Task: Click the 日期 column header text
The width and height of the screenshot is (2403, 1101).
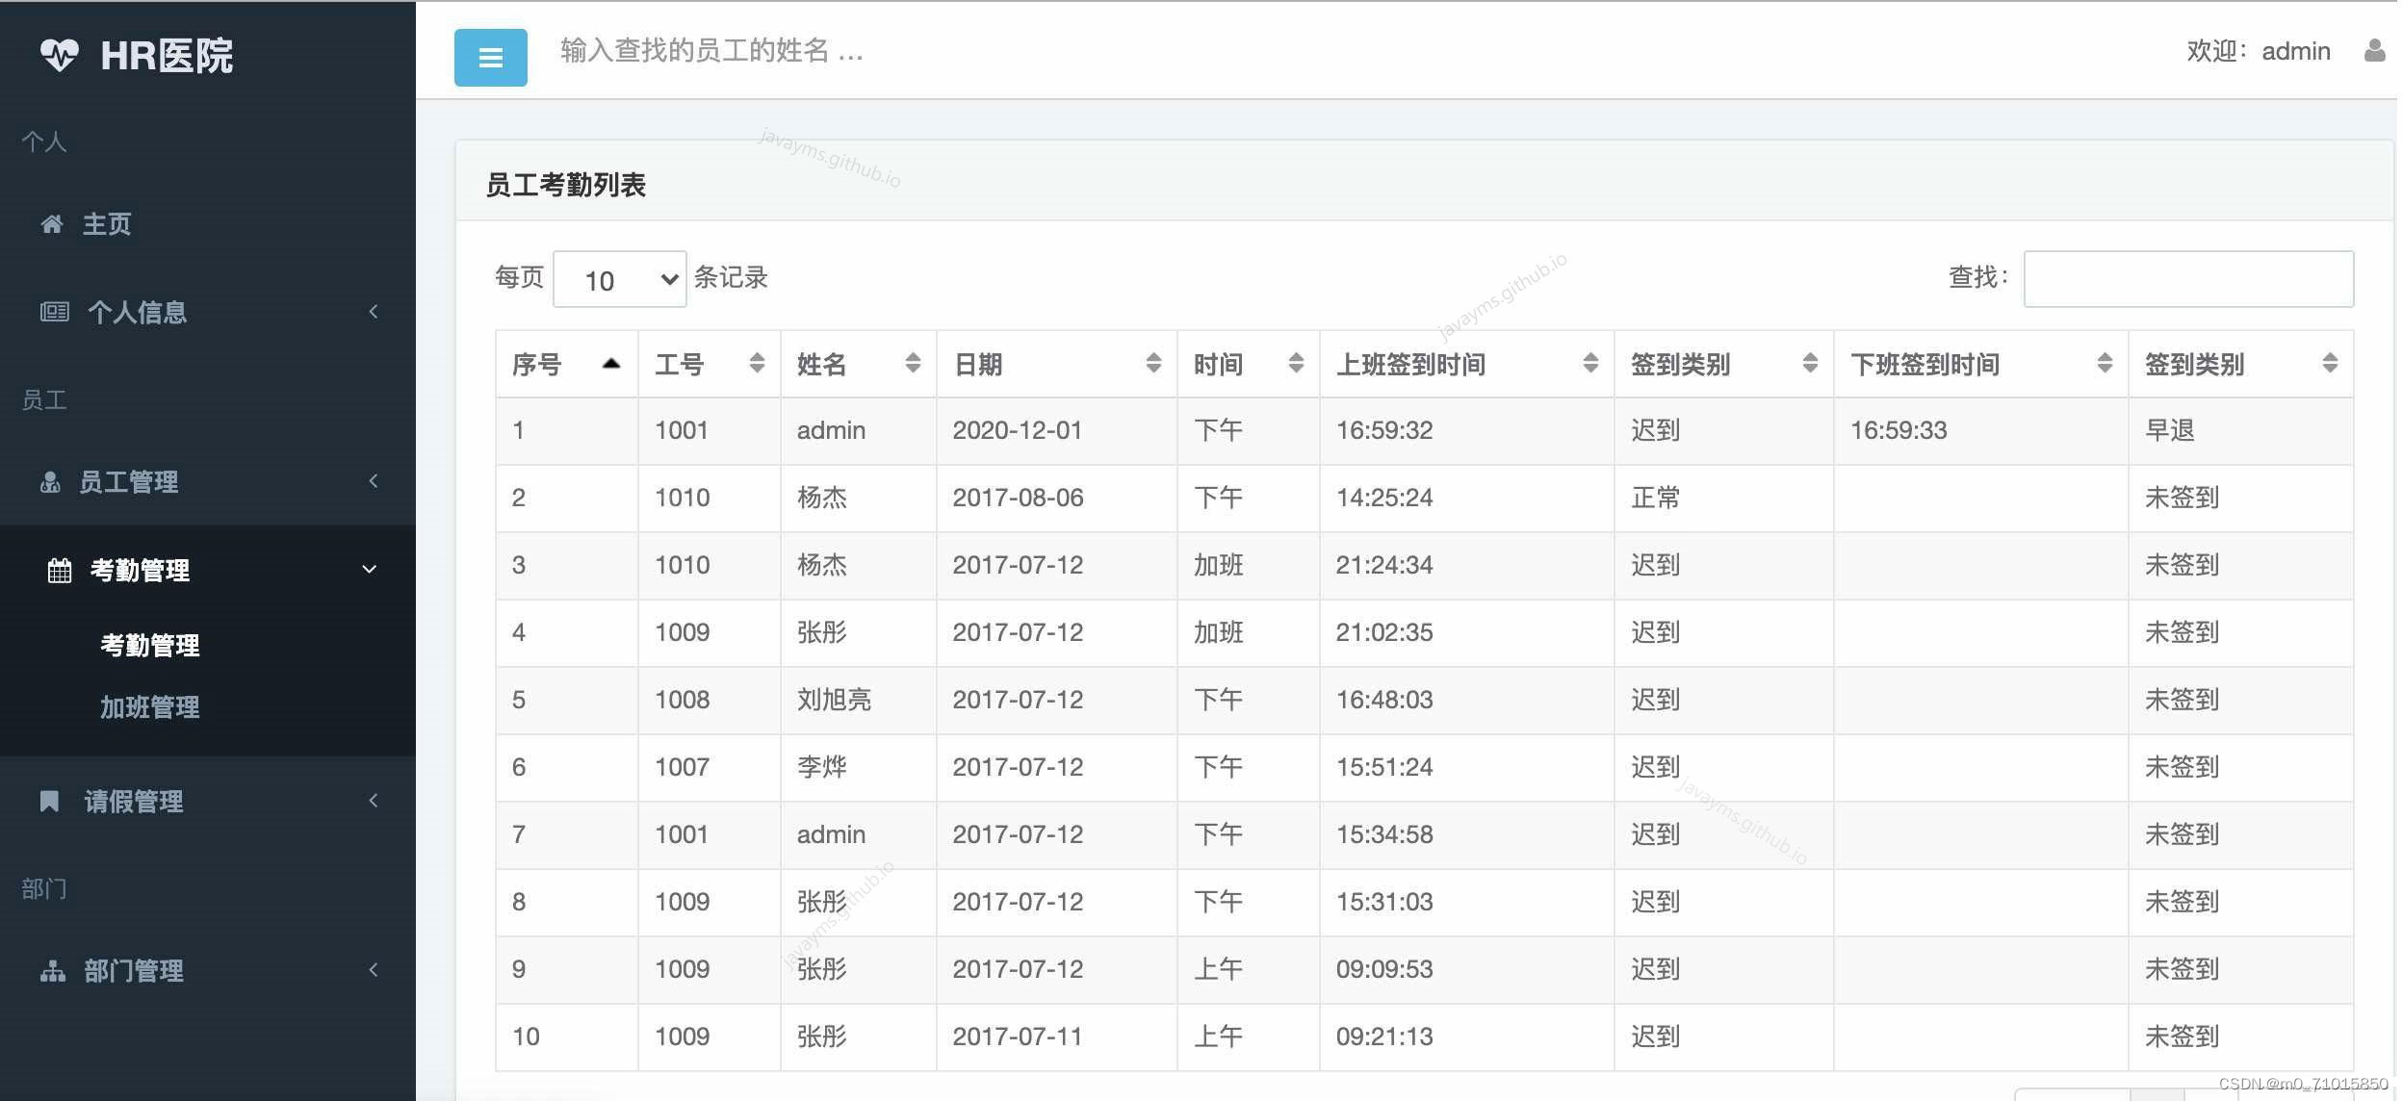Action: pos(977,365)
